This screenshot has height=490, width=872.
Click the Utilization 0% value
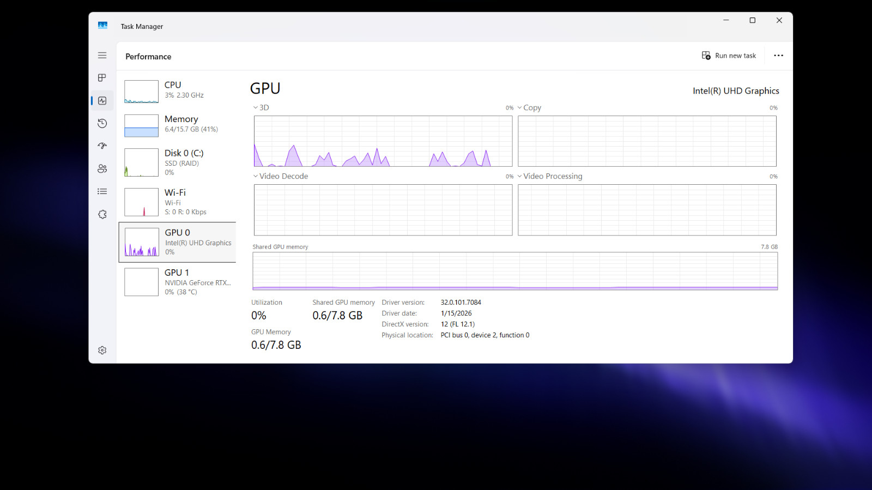coord(259,316)
